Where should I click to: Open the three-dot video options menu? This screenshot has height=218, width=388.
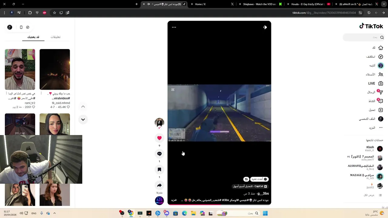click(174, 27)
